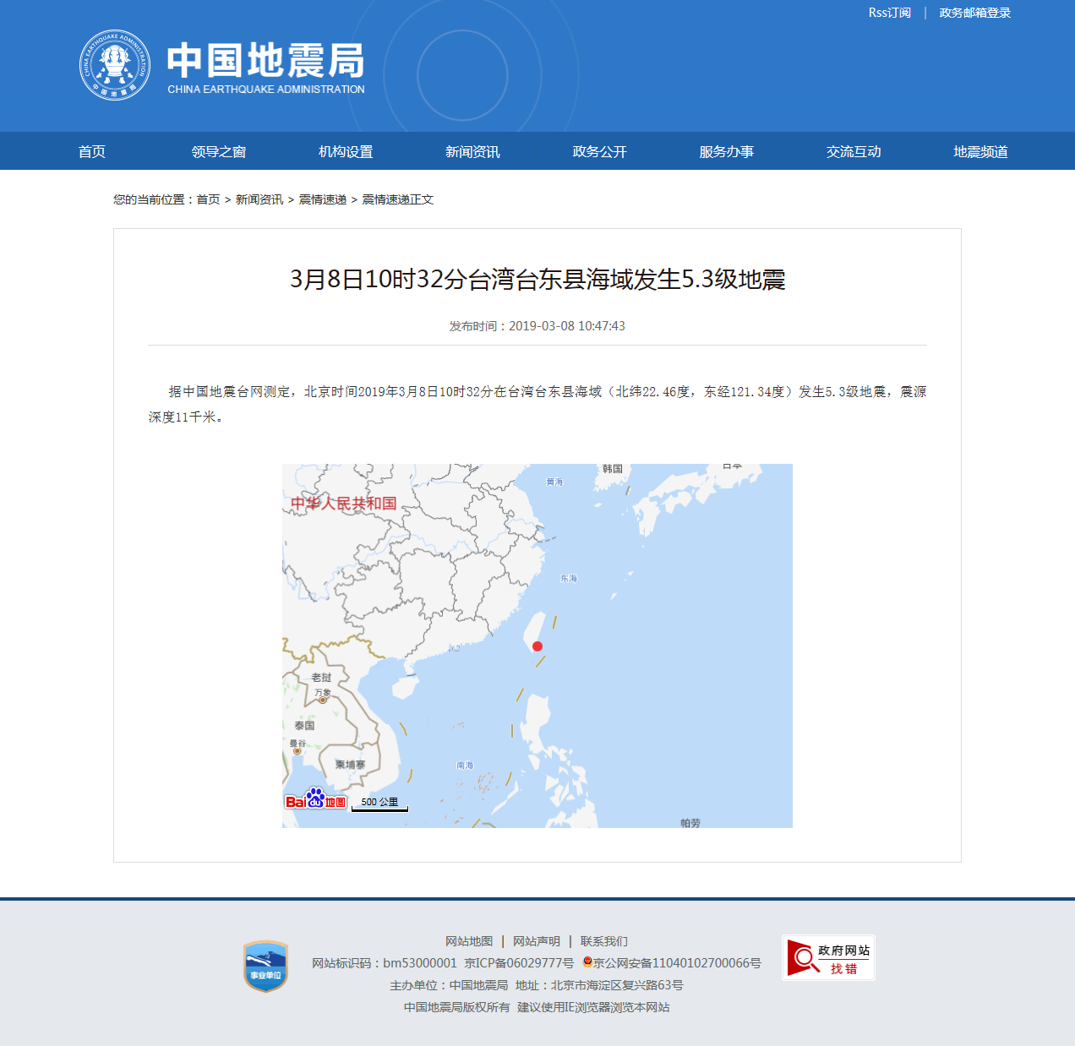Click the earthquake location map image
This screenshot has height=1046, width=1075.
(x=537, y=646)
